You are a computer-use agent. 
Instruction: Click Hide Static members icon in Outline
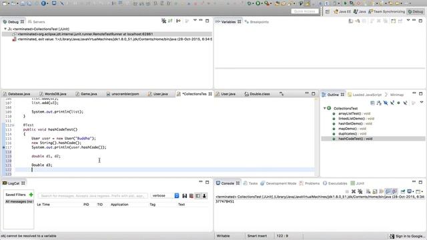coord(392,103)
